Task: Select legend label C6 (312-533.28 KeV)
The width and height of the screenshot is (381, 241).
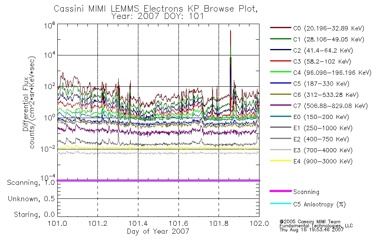Action: coord(326,95)
